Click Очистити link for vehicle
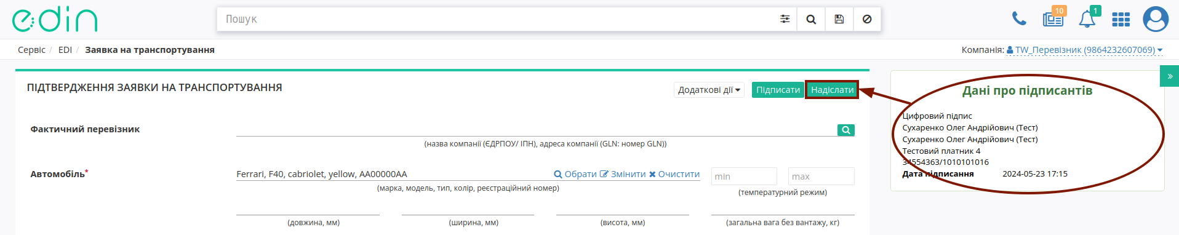This screenshot has height=235, width=1179. (674, 174)
